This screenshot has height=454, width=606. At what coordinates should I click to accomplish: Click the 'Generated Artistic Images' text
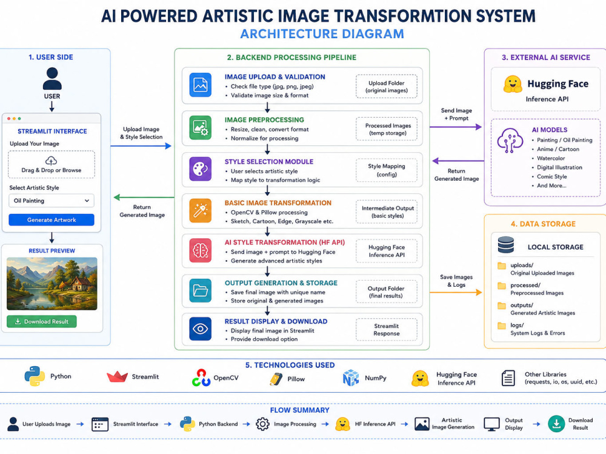click(x=542, y=313)
